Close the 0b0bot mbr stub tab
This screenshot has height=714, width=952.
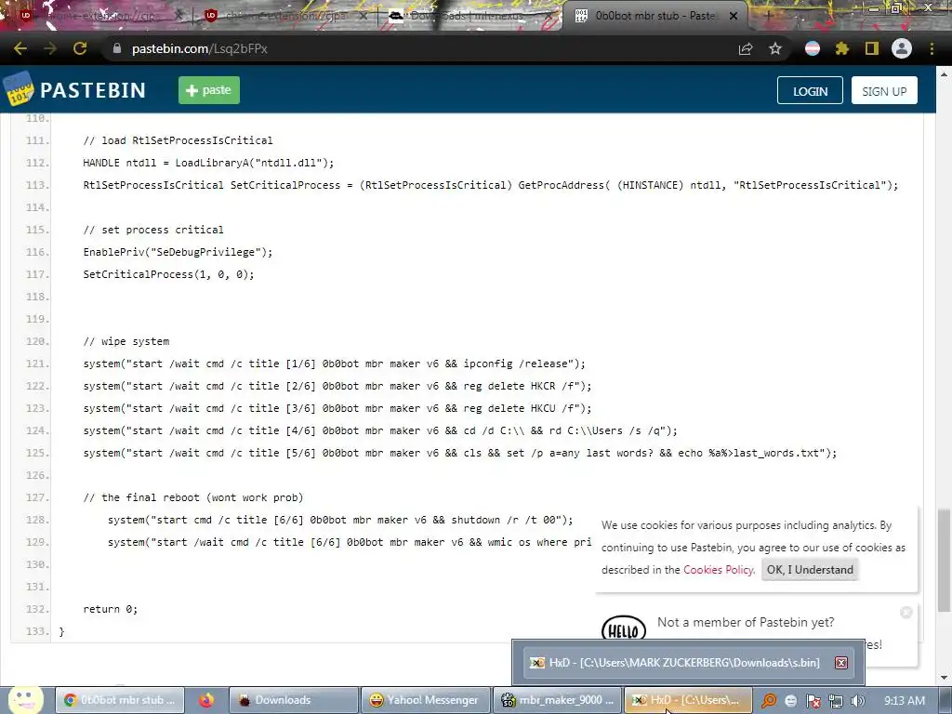point(734,16)
